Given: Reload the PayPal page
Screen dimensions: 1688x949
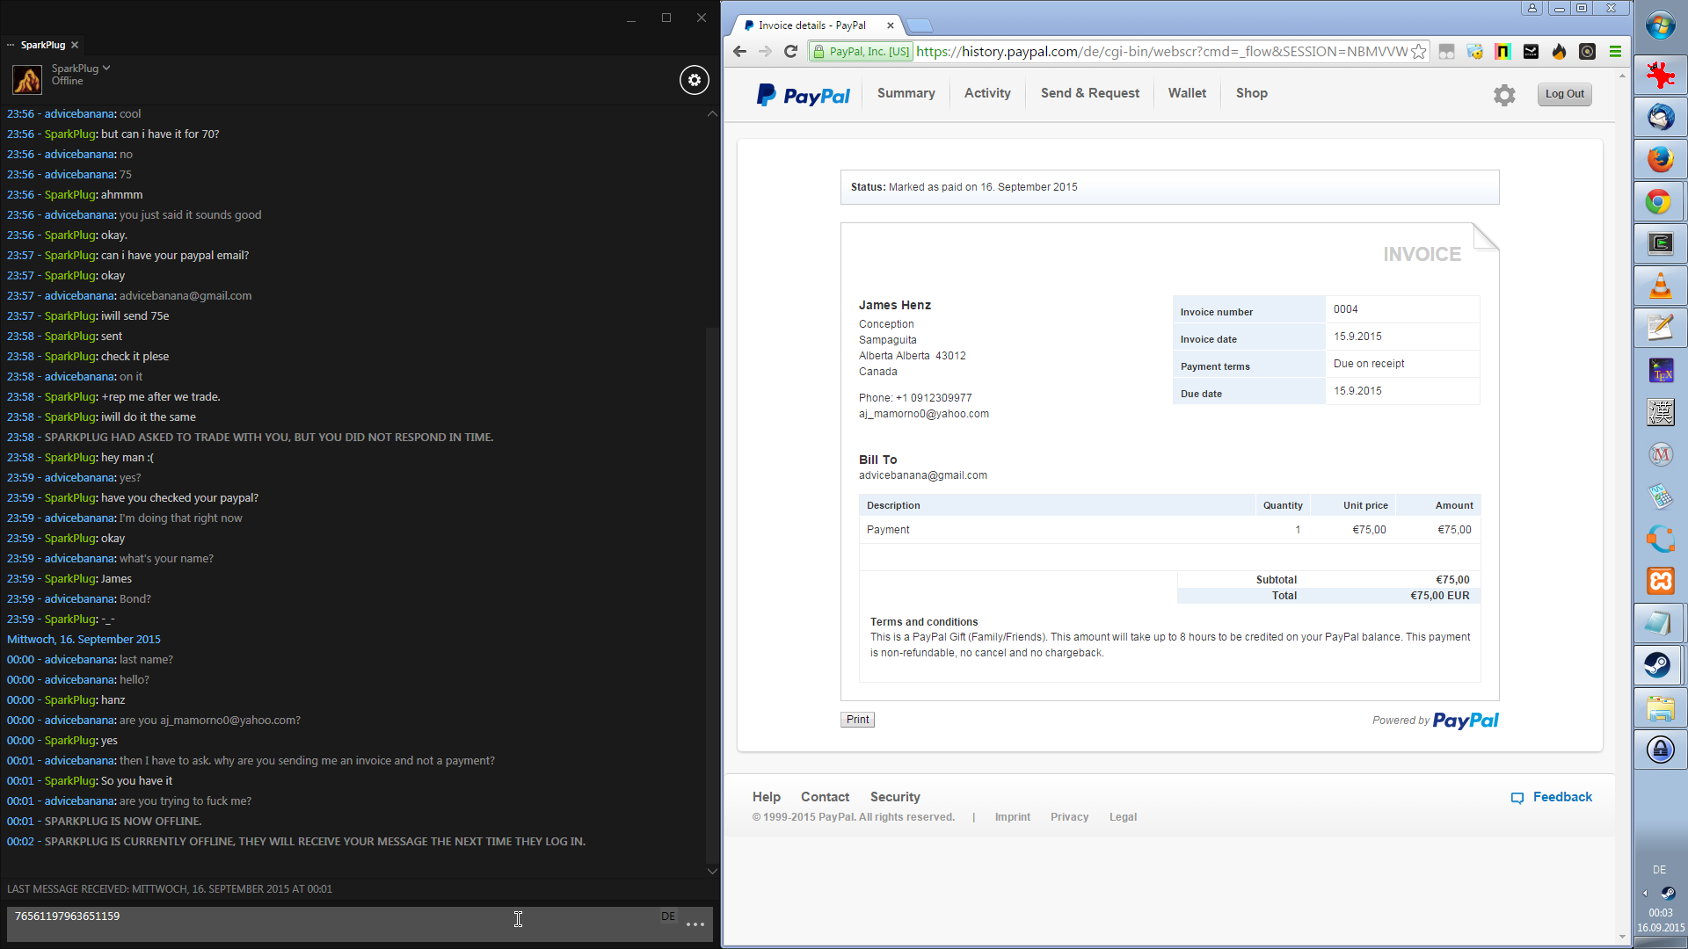Looking at the screenshot, I should (x=790, y=52).
